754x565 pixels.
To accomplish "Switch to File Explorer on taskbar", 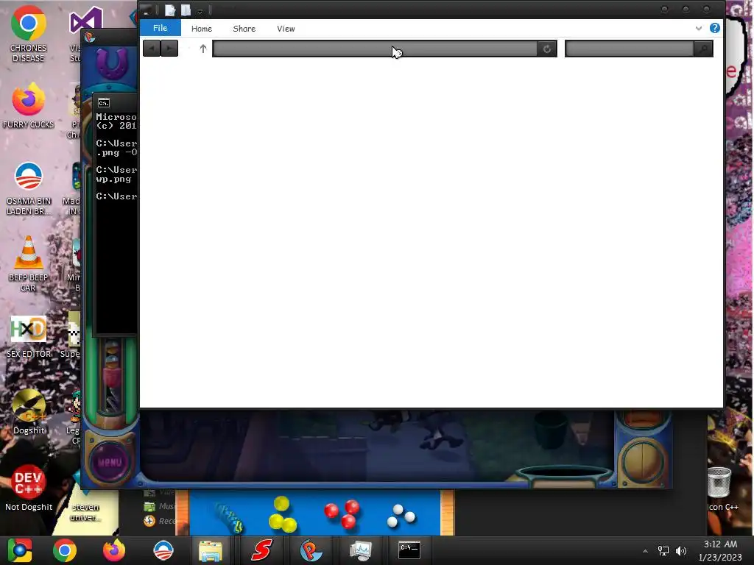I will (211, 550).
